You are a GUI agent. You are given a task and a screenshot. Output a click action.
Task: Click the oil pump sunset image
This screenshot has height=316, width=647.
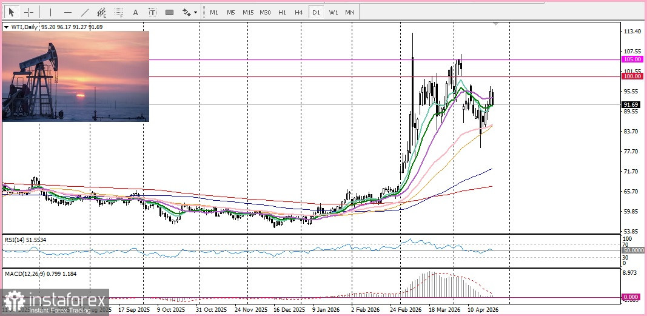point(76,76)
